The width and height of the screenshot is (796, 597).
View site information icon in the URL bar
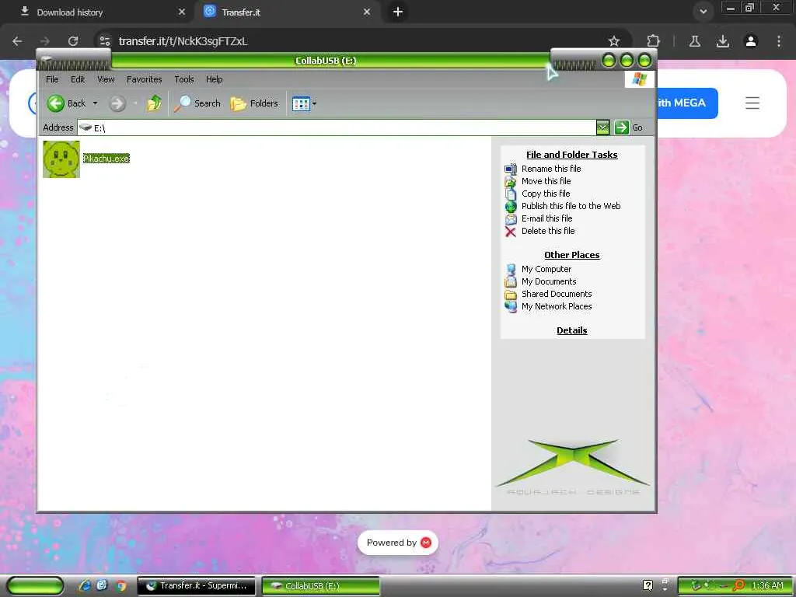click(x=105, y=41)
